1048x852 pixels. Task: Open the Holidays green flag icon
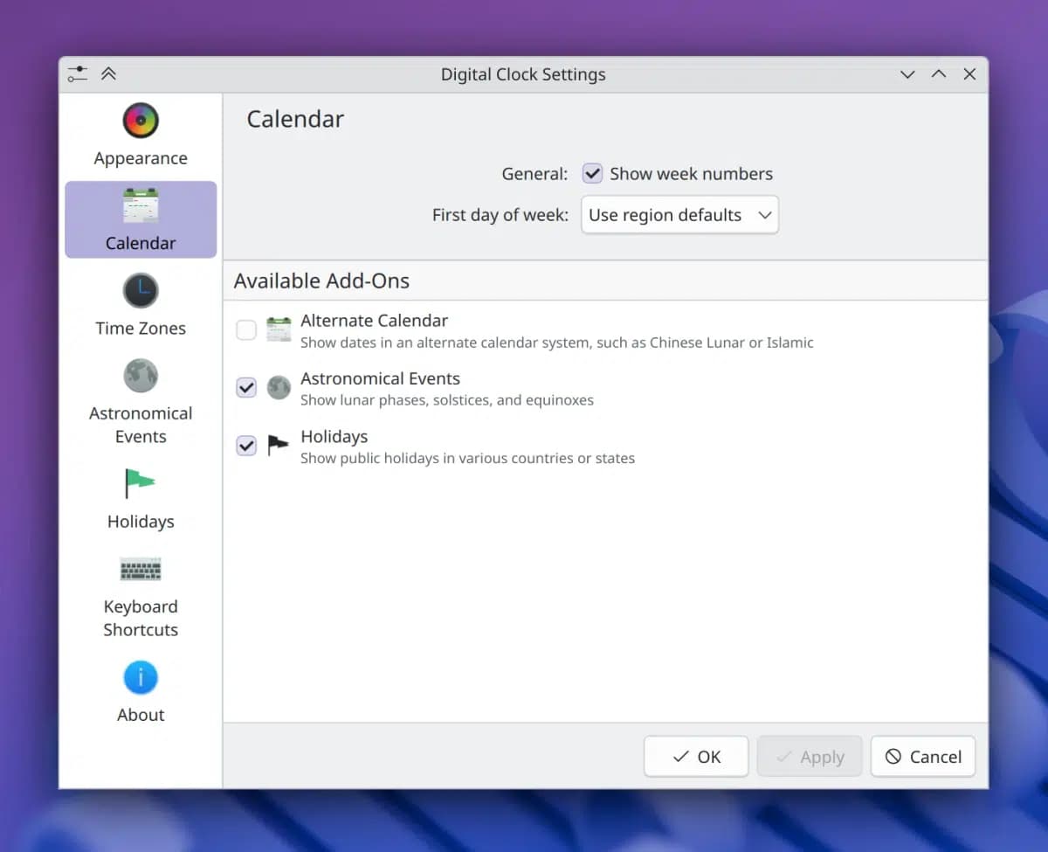[x=140, y=483]
